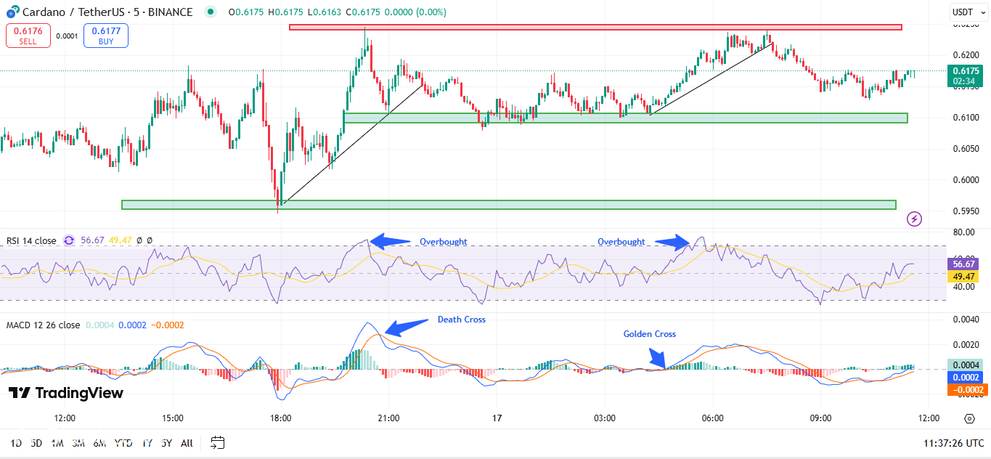Image resolution: width=991 pixels, height=459 pixels.
Task: Click the RSI 49.47 yellow value tag
Action: tap(963, 276)
